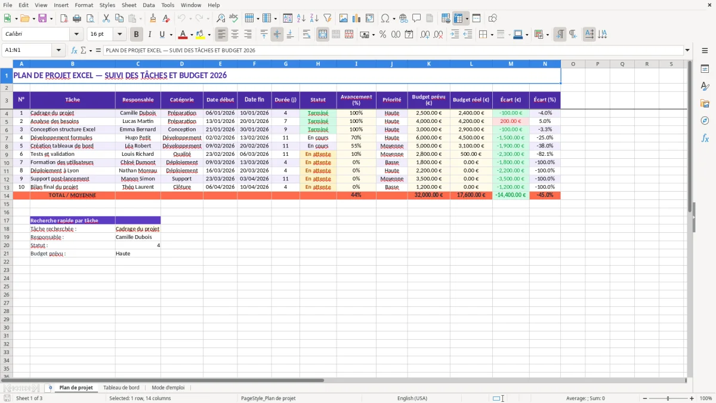
Task: Toggle Bold formatting
Action: [136, 35]
